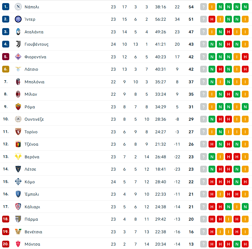Select Como's only green N form badge
The width and height of the screenshot is (252, 249).
point(237,182)
